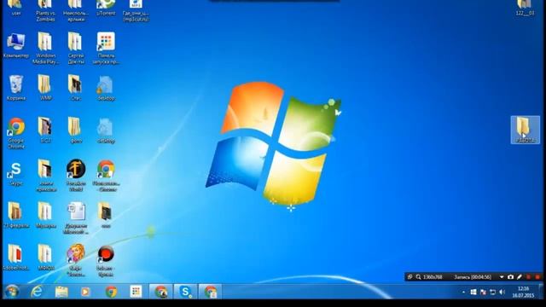Click the 1360x768 resolution text
This screenshot has height=307, width=546.
point(433,277)
